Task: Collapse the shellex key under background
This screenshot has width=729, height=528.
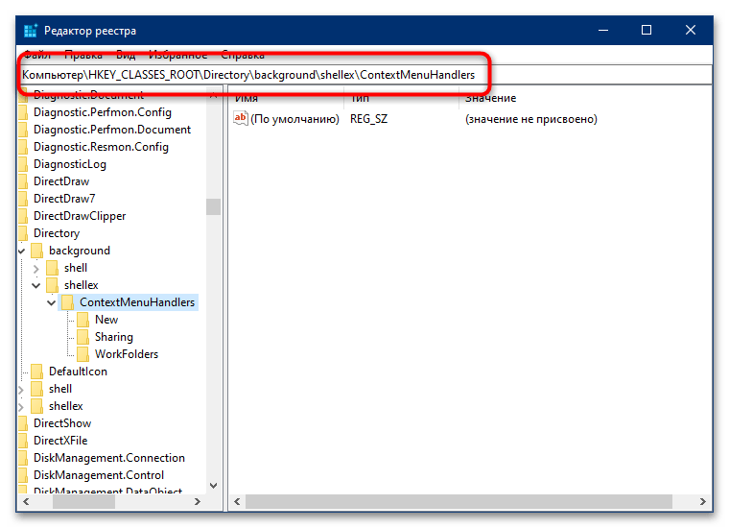Action: pos(36,285)
